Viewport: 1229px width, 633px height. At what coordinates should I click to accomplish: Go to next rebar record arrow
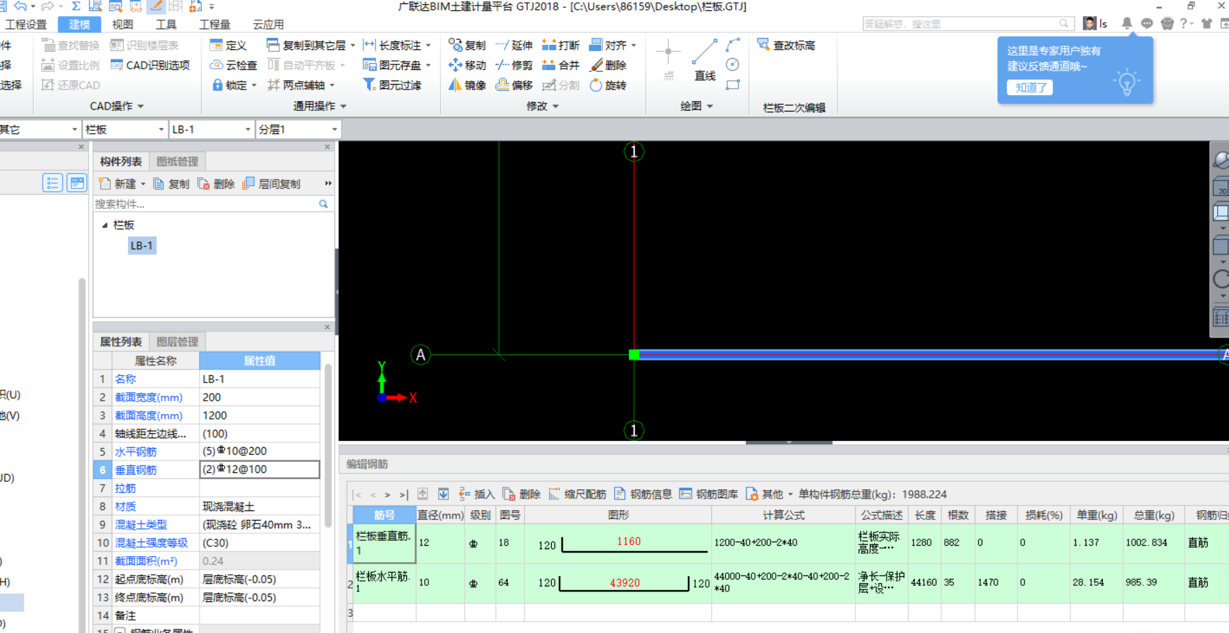[387, 494]
